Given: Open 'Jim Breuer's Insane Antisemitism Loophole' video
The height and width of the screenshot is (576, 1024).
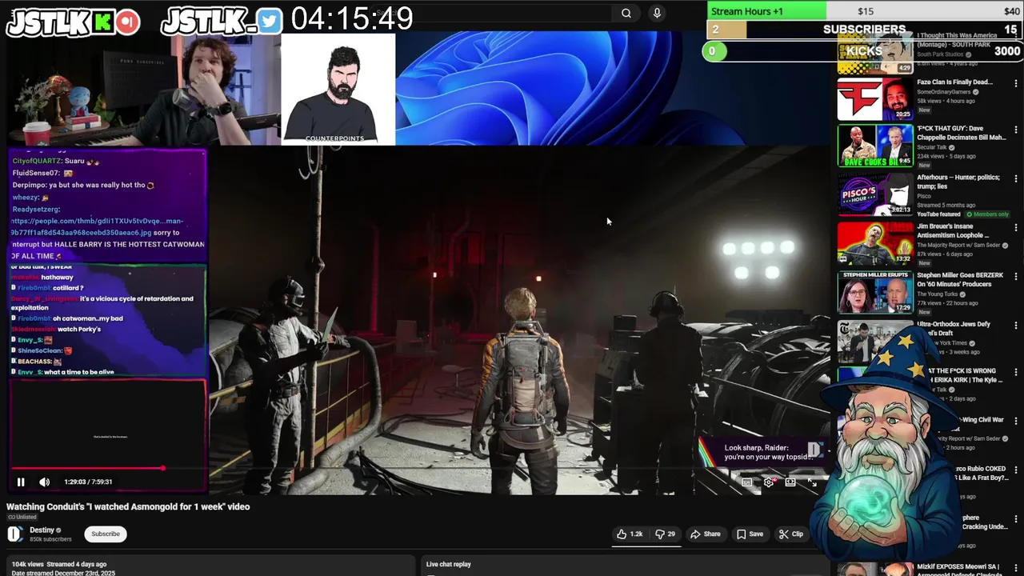Looking at the screenshot, I should [955, 230].
